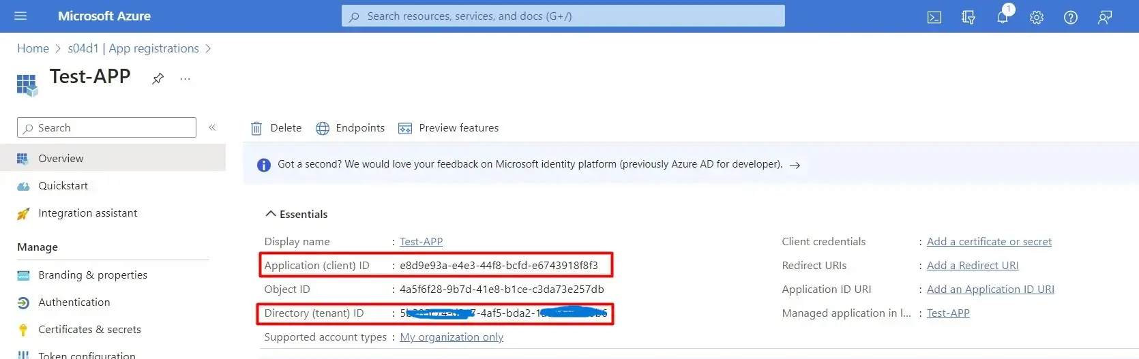
Task: Collapse the left sidebar menu
Action: click(x=212, y=127)
